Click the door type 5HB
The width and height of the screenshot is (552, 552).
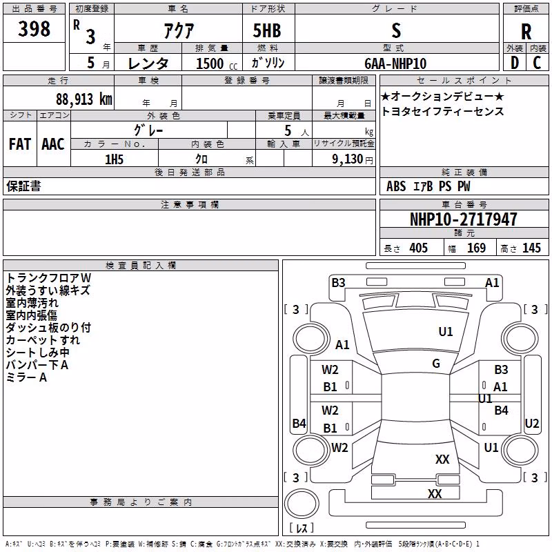click(267, 30)
